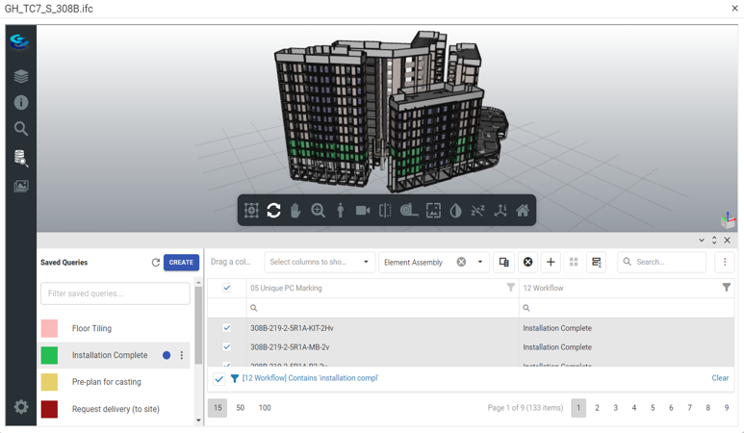
Task: Select the zoom magnifier tool
Action: coord(318,210)
